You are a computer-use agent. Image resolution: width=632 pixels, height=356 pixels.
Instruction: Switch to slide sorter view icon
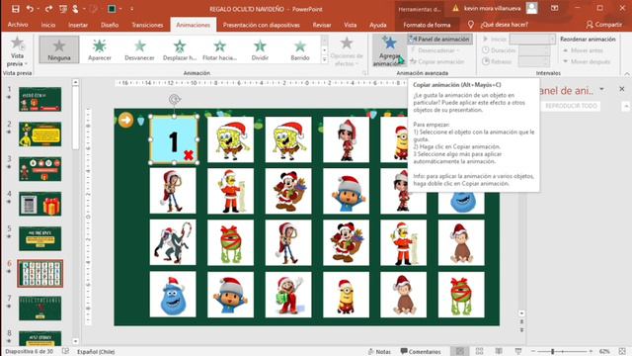[479, 352]
